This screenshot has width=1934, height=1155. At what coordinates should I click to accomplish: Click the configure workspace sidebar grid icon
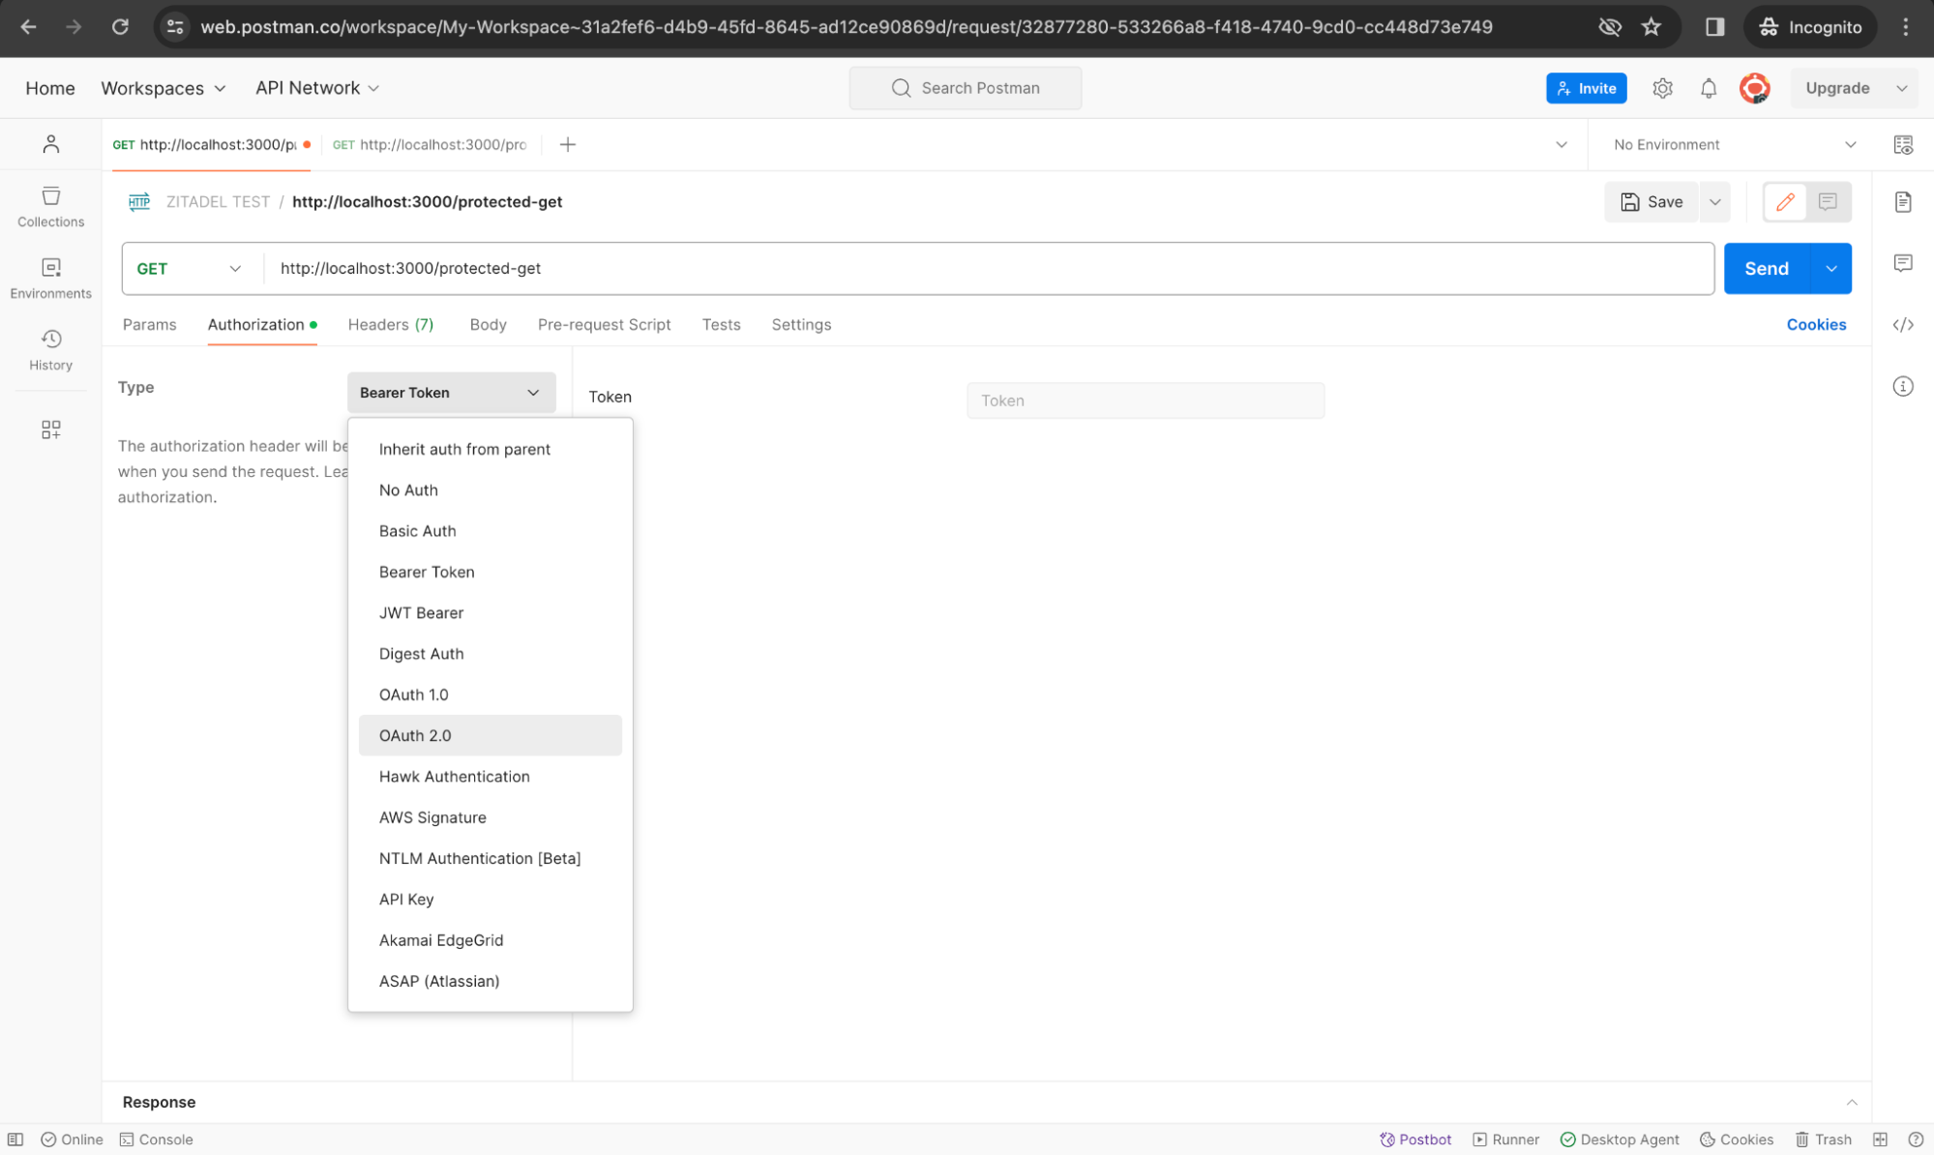(x=51, y=429)
